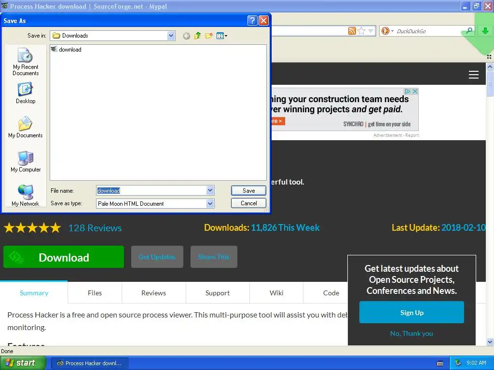
Task: Click the search magnifier icon
Action: point(469,30)
